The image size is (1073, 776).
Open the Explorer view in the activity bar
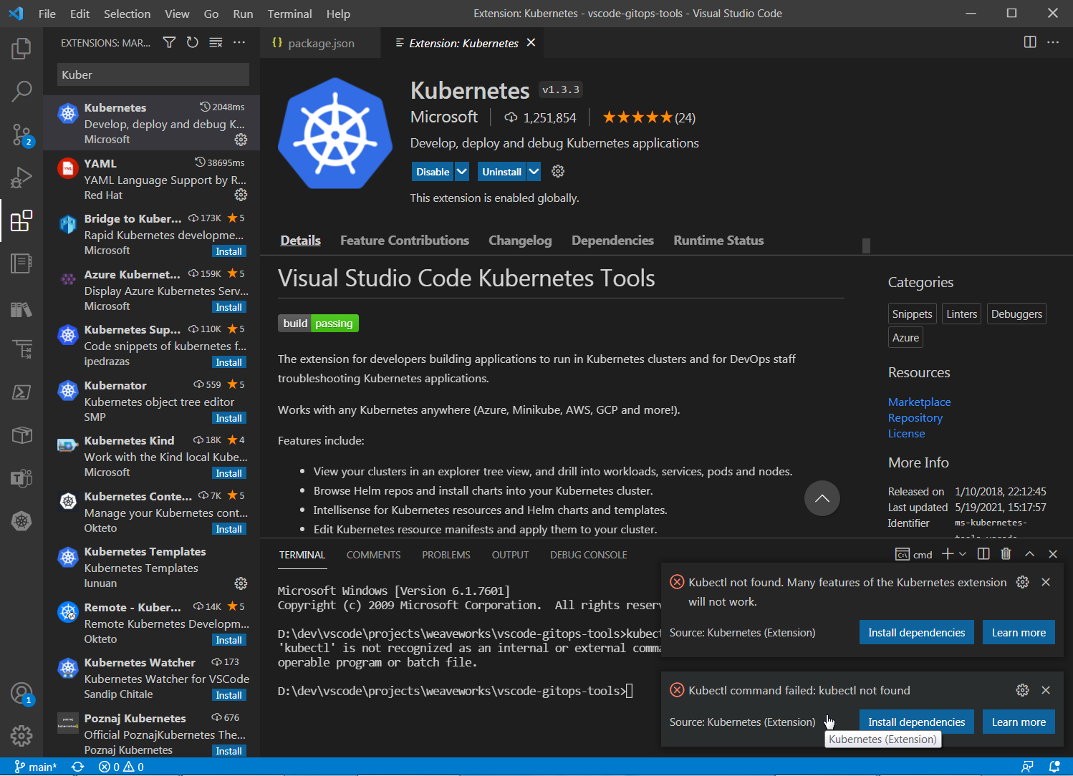(x=21, y=49)
